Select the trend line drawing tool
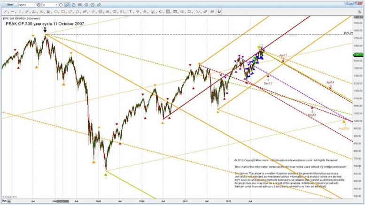Viewport: 365px width, 205px height. (x=5, y=12)
